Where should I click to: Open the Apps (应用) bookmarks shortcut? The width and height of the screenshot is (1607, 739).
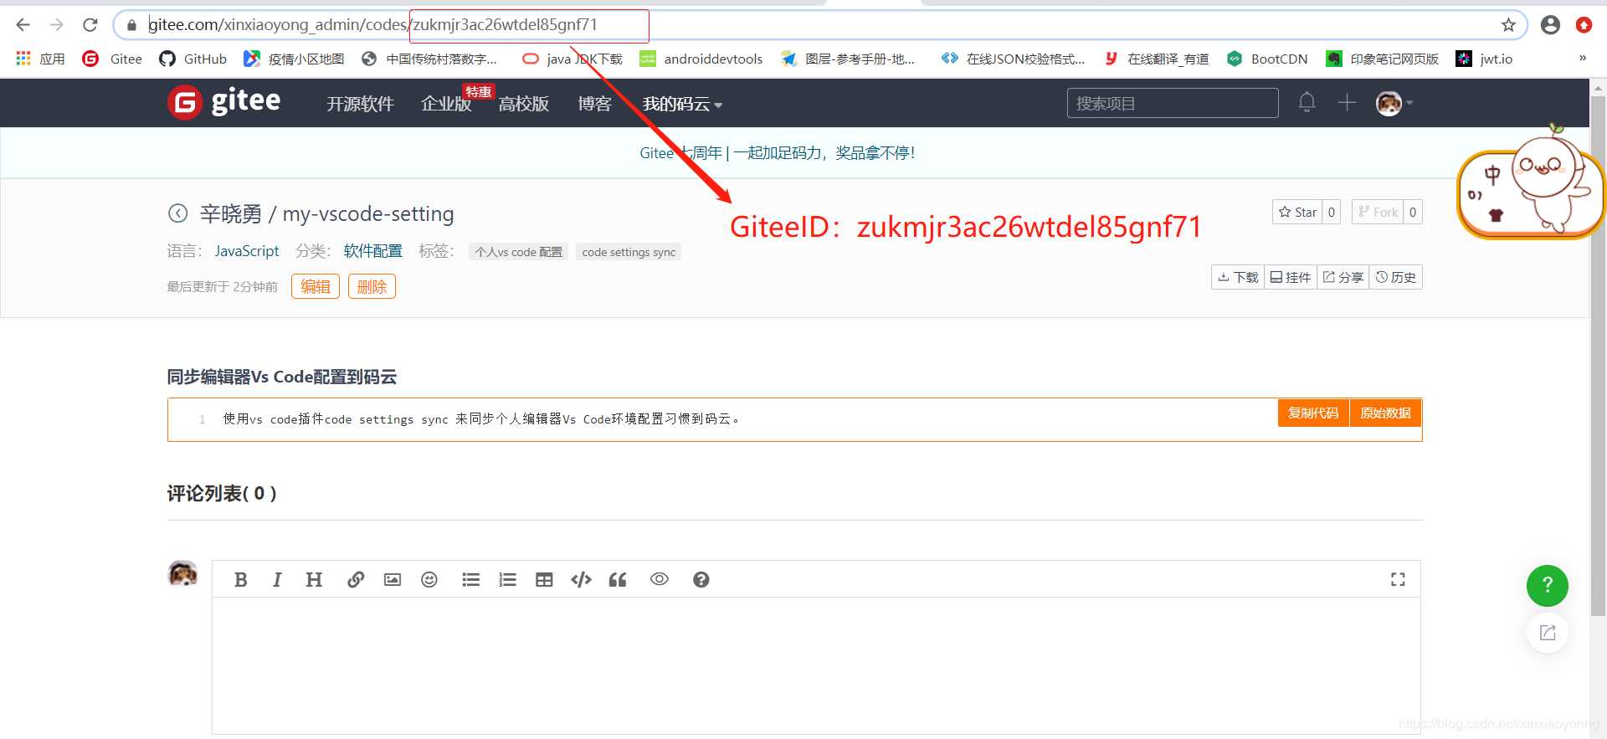(40, 59)
